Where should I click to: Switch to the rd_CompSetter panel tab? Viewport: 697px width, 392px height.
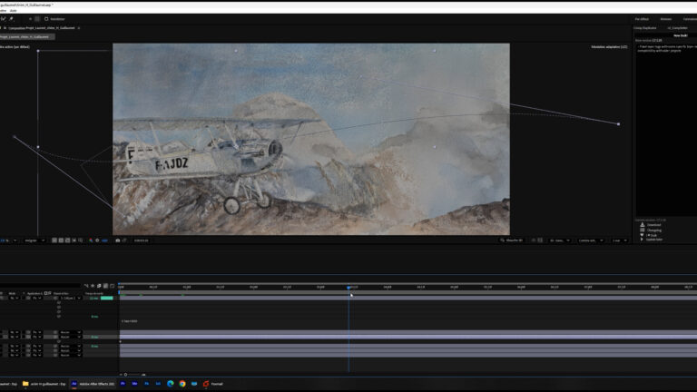677,28
